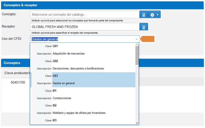Screen dimensions: 205x128
Task: Click the Receptor field with GLOBAL FRESH AND FROZEN
Action: pos(84,27)
